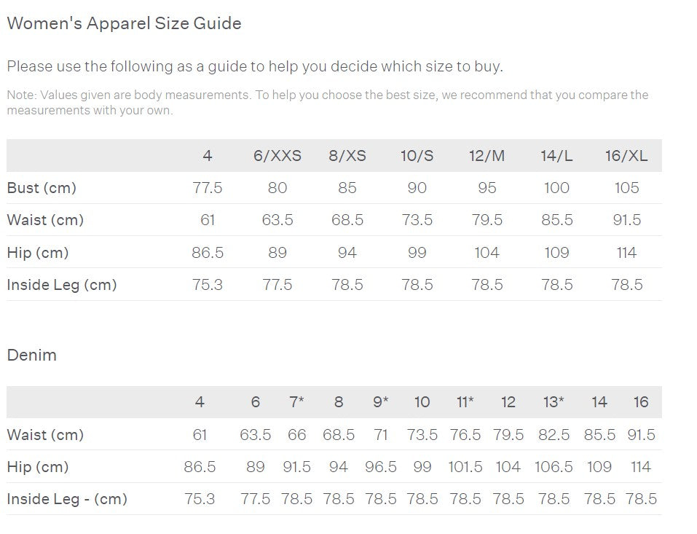Click the 11* denim size header
Screen dimensions: 697x534
tap(465, 402)
